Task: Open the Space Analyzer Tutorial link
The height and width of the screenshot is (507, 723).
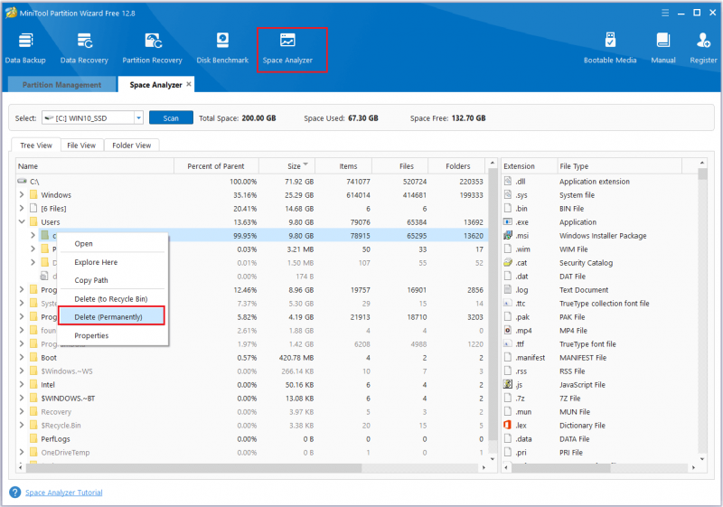Action: click(63, 493)
